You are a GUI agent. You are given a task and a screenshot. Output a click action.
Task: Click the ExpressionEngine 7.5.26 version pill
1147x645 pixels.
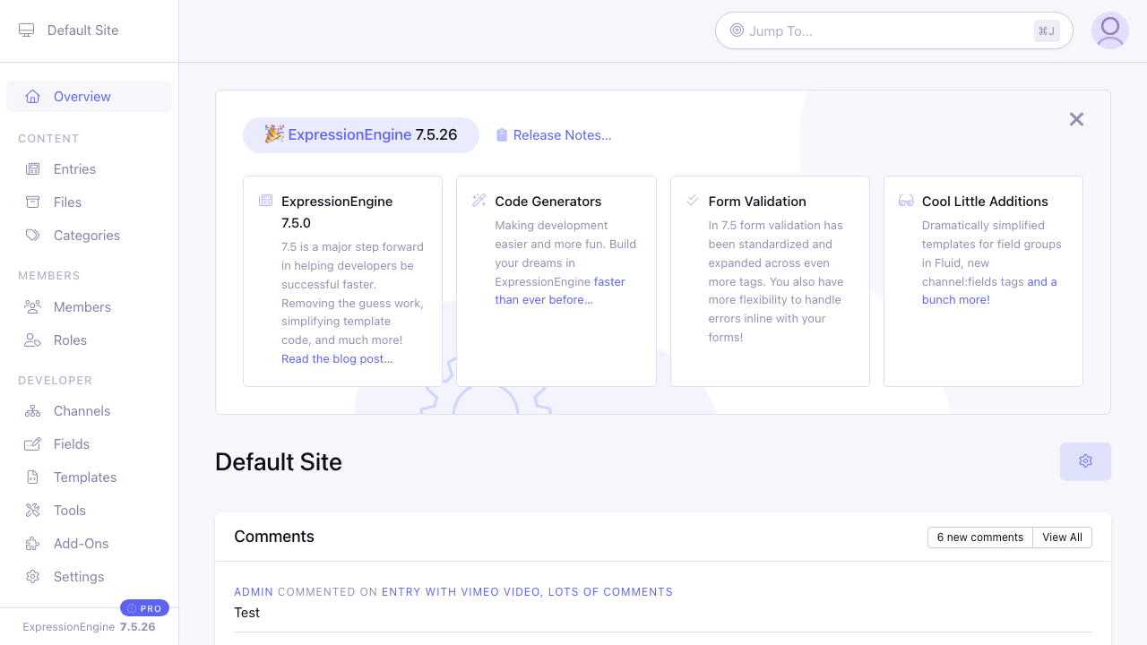point(361,135)
